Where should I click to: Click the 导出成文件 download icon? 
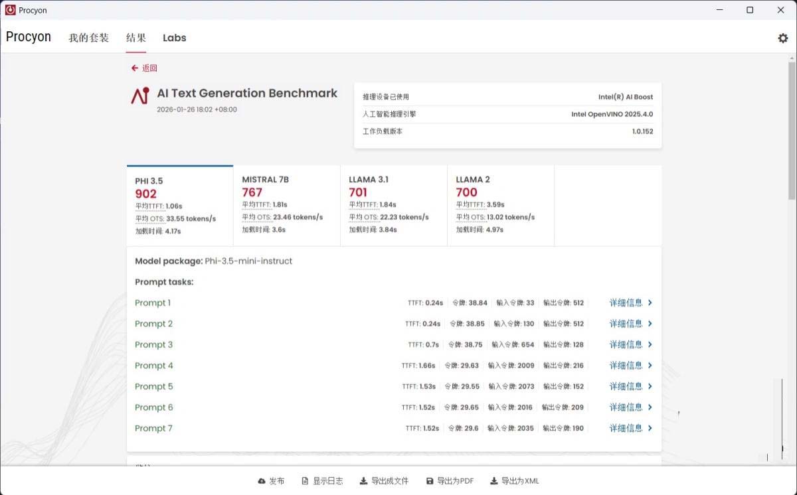[x=363, y=481]
